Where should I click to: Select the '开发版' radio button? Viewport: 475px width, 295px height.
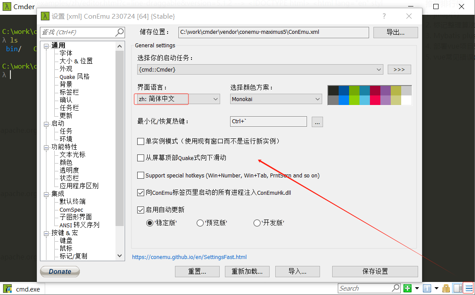pos(257,223)
